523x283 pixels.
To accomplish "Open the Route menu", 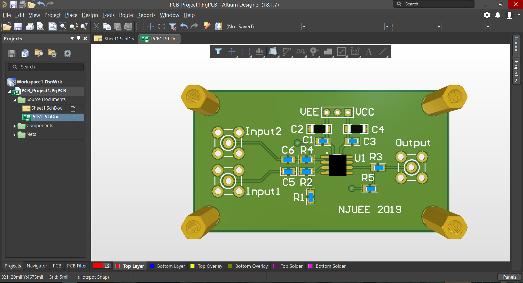I will (x=126, y=15).
